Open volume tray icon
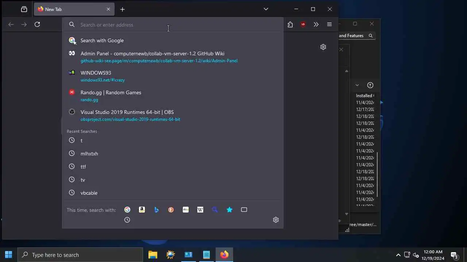The width and height of the screenshot is (467, 262). pyautogui.click(x=416, y=255)
